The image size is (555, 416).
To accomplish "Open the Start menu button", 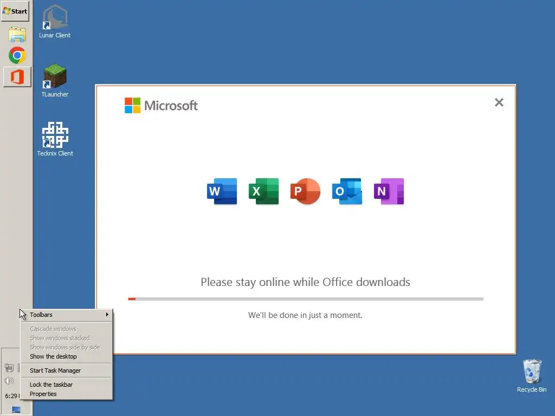I will tap(15, 11).
